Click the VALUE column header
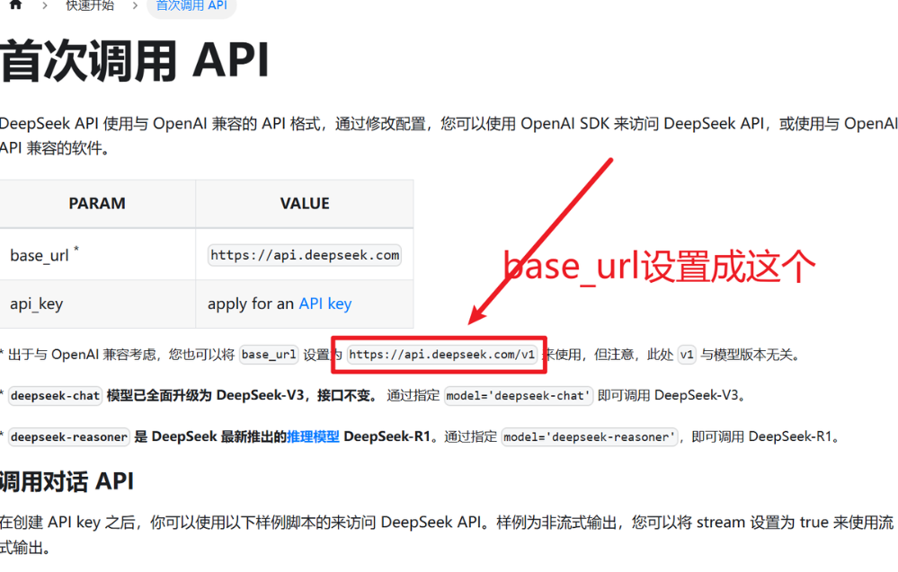 pyautogui.click(x=305, y=204)
